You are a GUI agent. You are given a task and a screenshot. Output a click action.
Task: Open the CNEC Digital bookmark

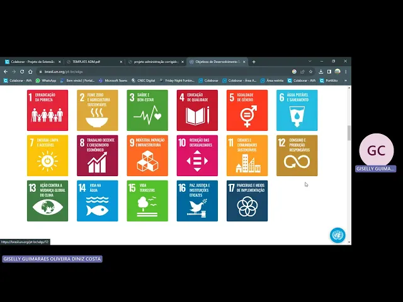pos(144,81)
